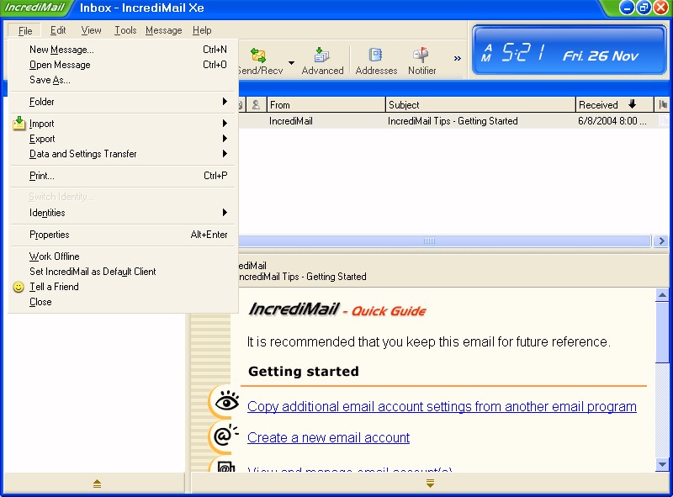
Task: Show more toolbar buttons with chevron
Action: point(458,59)
